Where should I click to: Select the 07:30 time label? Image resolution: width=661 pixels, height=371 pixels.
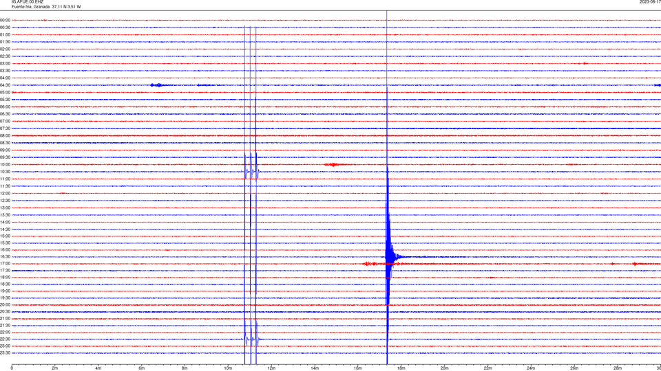point(5,128)
